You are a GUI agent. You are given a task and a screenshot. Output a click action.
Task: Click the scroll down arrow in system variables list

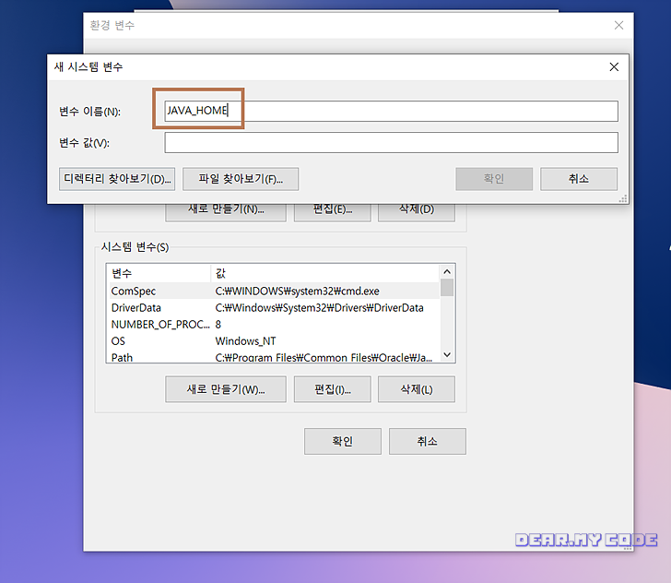point(447,354)
